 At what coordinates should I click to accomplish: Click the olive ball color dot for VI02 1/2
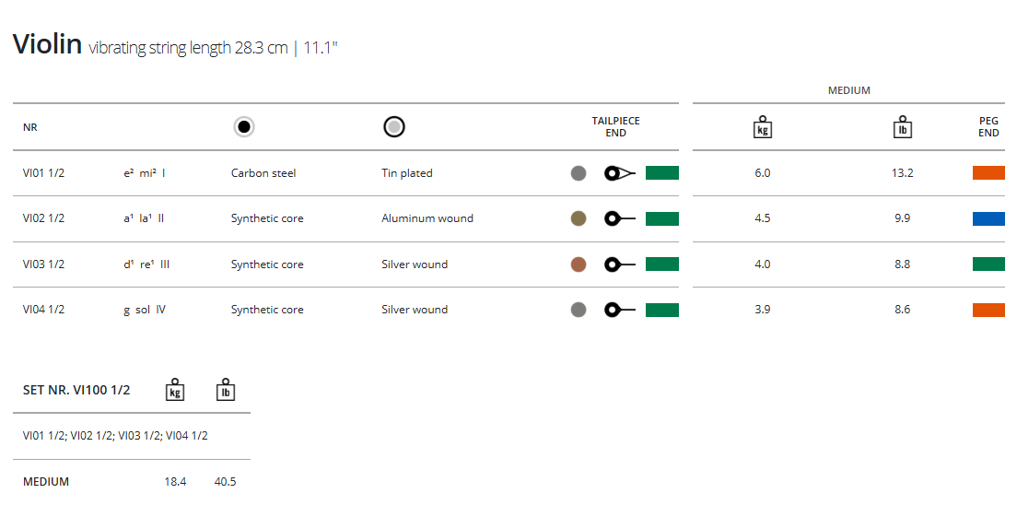tap(579, 218)
